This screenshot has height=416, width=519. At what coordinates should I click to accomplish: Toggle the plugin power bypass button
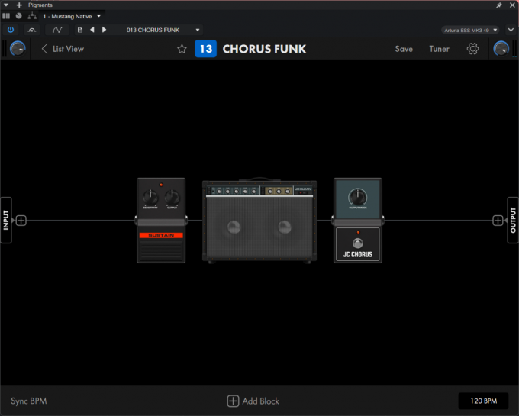pyautogui.click(x=11, y=30)
